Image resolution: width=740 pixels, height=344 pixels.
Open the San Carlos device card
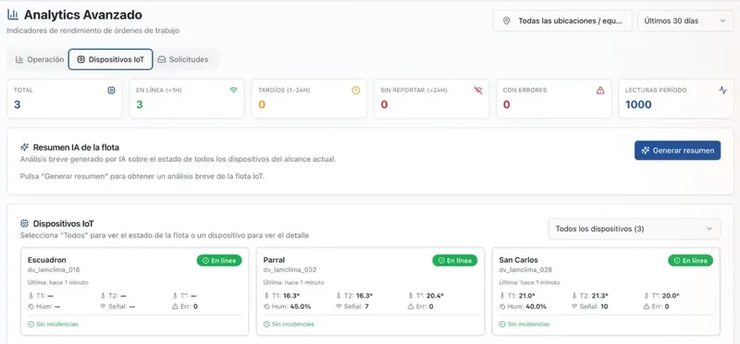(x=606, y=291)
